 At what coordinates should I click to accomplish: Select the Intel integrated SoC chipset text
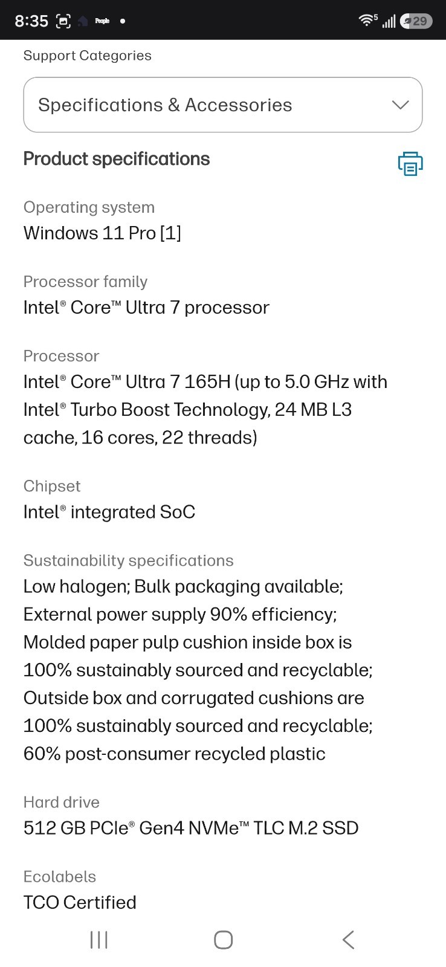(x=109, y=512)
